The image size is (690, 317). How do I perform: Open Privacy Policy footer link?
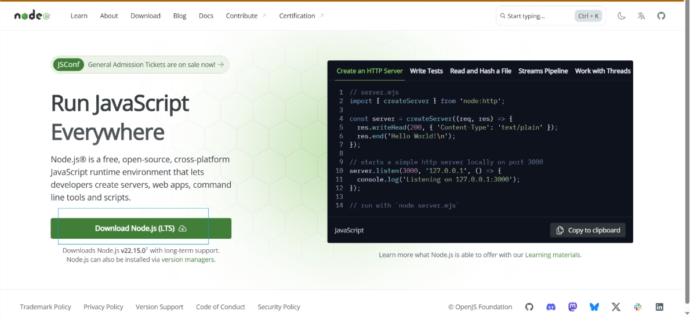tap(103, 307)
